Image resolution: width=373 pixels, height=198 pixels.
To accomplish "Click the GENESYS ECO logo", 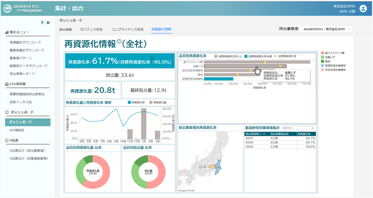I will (x=23, y=9).
